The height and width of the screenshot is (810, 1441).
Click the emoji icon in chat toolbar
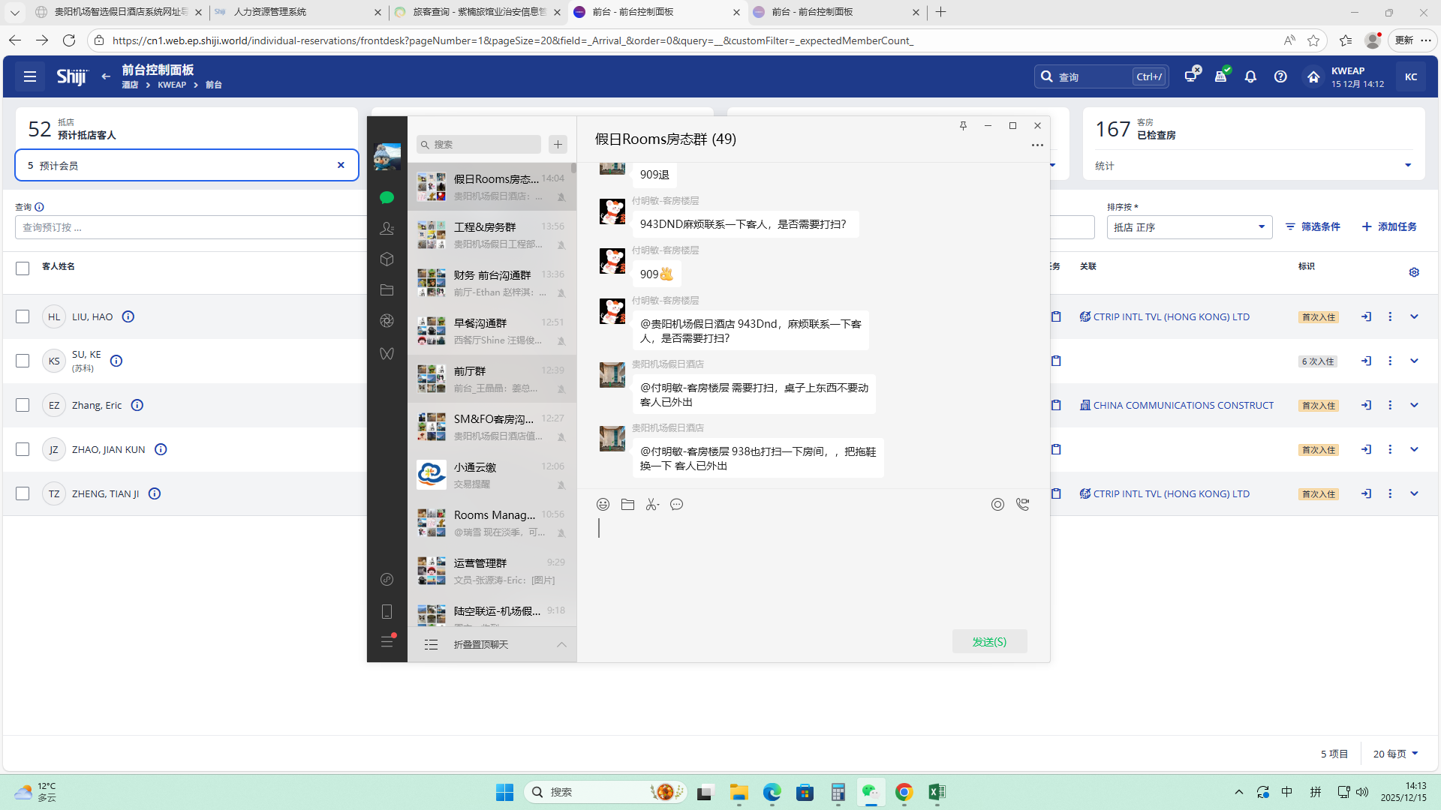click(x=603, y=505)
